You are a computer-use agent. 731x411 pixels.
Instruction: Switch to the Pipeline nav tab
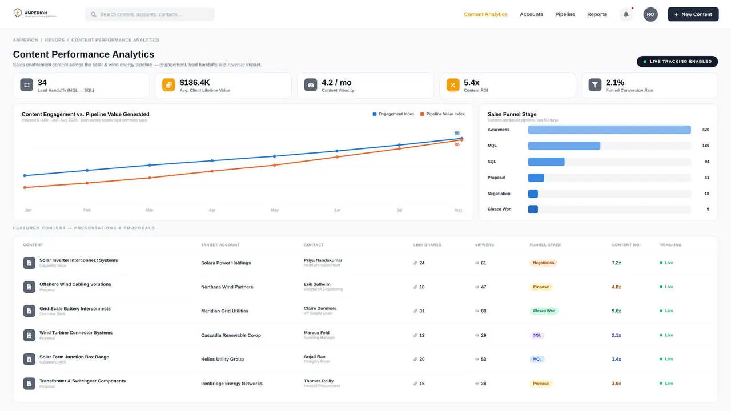pyautogui.click(x=565, y=14)
